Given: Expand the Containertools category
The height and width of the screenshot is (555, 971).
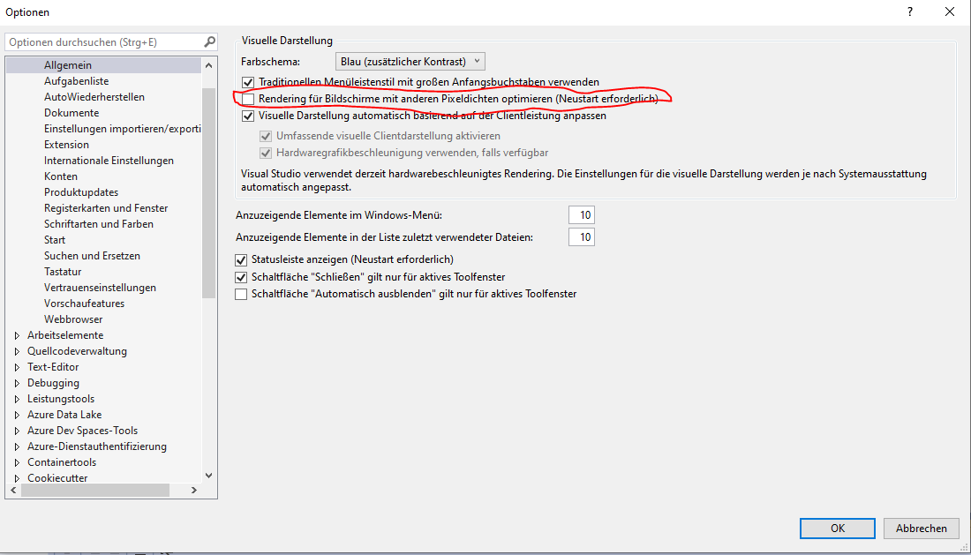Looking at the screenshot, I should (15, 461).
